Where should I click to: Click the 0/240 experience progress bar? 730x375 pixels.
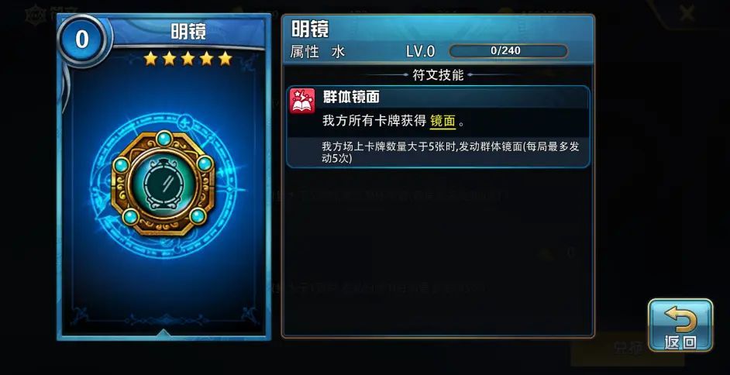[x=508, y=50]
